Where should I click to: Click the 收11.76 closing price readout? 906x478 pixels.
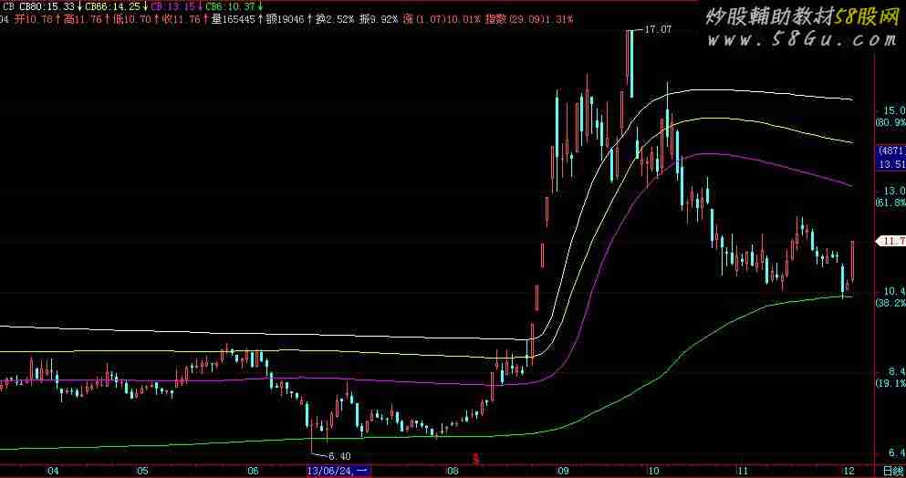[182, 19]
